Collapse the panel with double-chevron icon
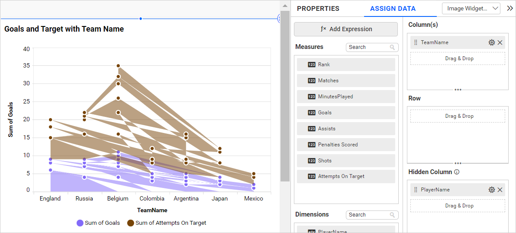Viewport: 516px width, 233px height. (x=510, y=8)
